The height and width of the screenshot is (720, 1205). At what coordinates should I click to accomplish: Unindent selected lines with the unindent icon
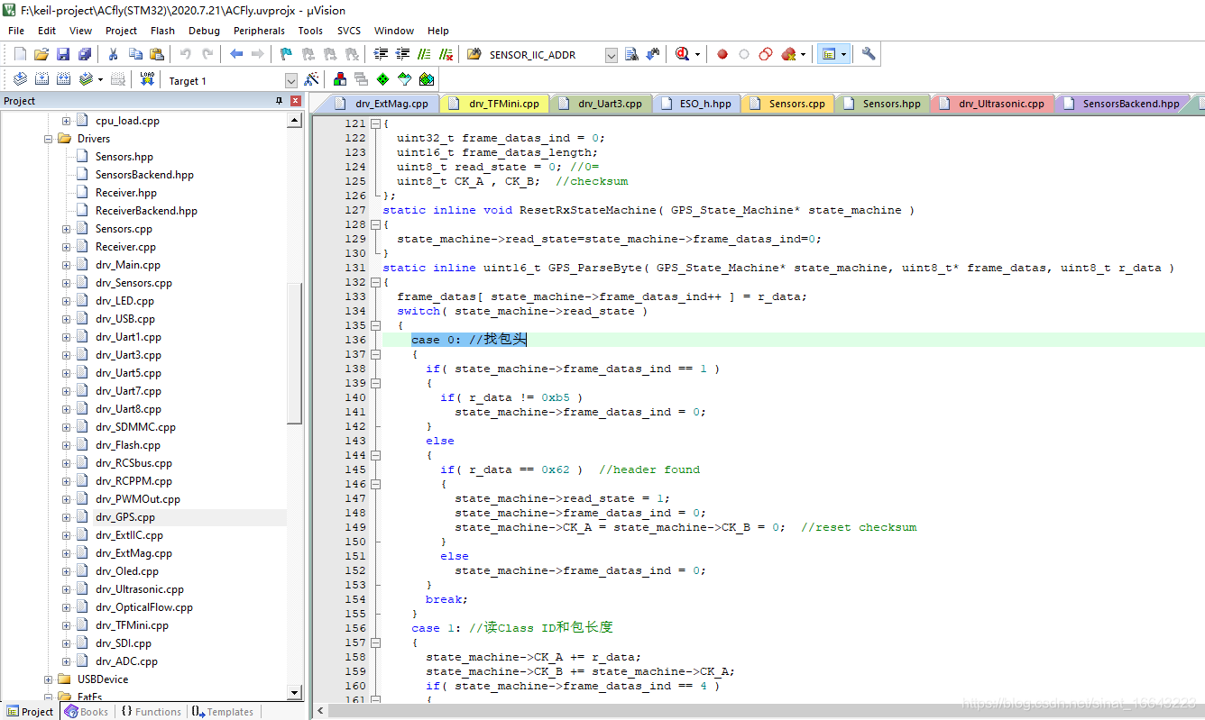402,54
